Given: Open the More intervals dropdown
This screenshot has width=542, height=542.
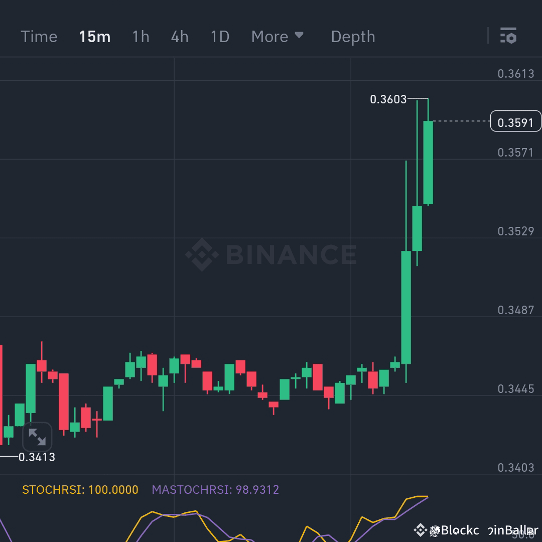Looking at the screenshot, I should click(277, 36).
